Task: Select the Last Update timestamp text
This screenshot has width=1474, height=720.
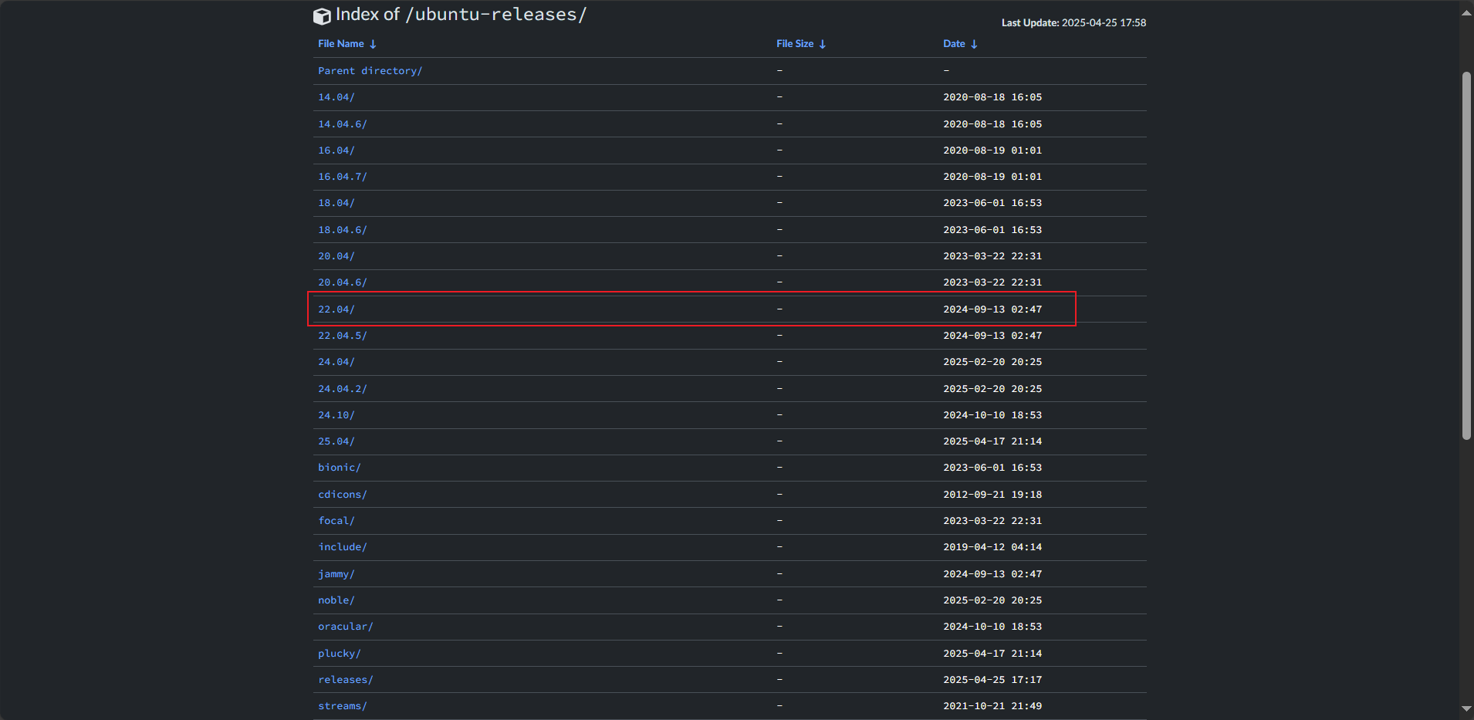Action: coord(1073,23)
